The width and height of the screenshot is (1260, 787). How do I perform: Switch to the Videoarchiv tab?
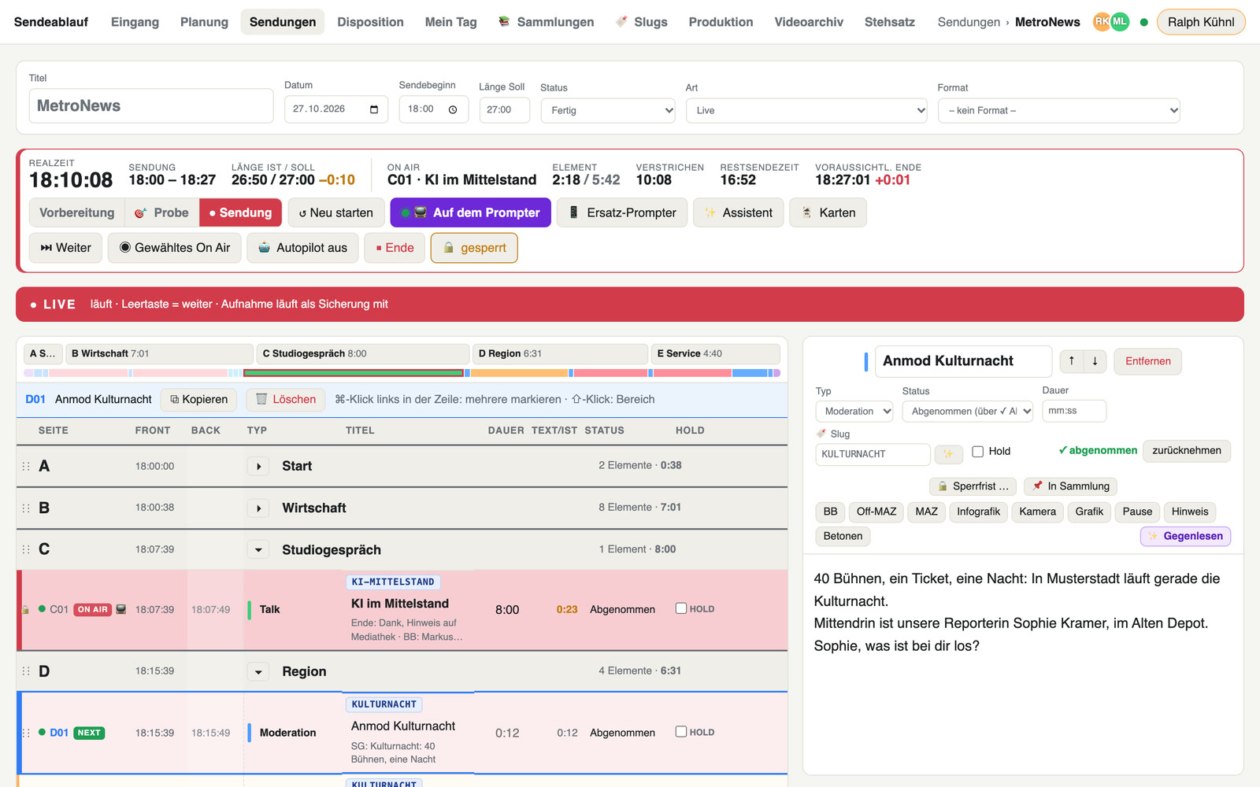(809, 22)
